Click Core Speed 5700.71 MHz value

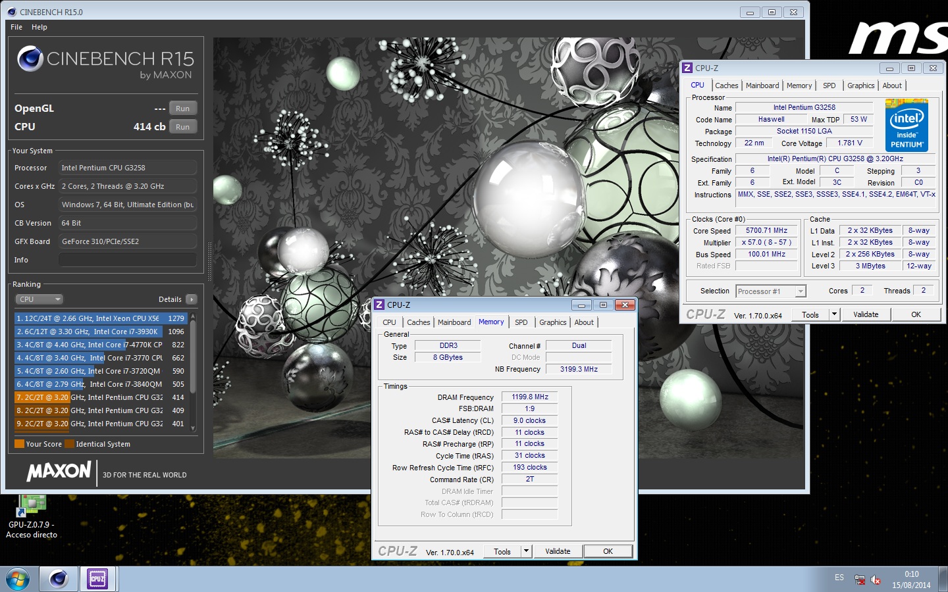(x=766, y=231)
